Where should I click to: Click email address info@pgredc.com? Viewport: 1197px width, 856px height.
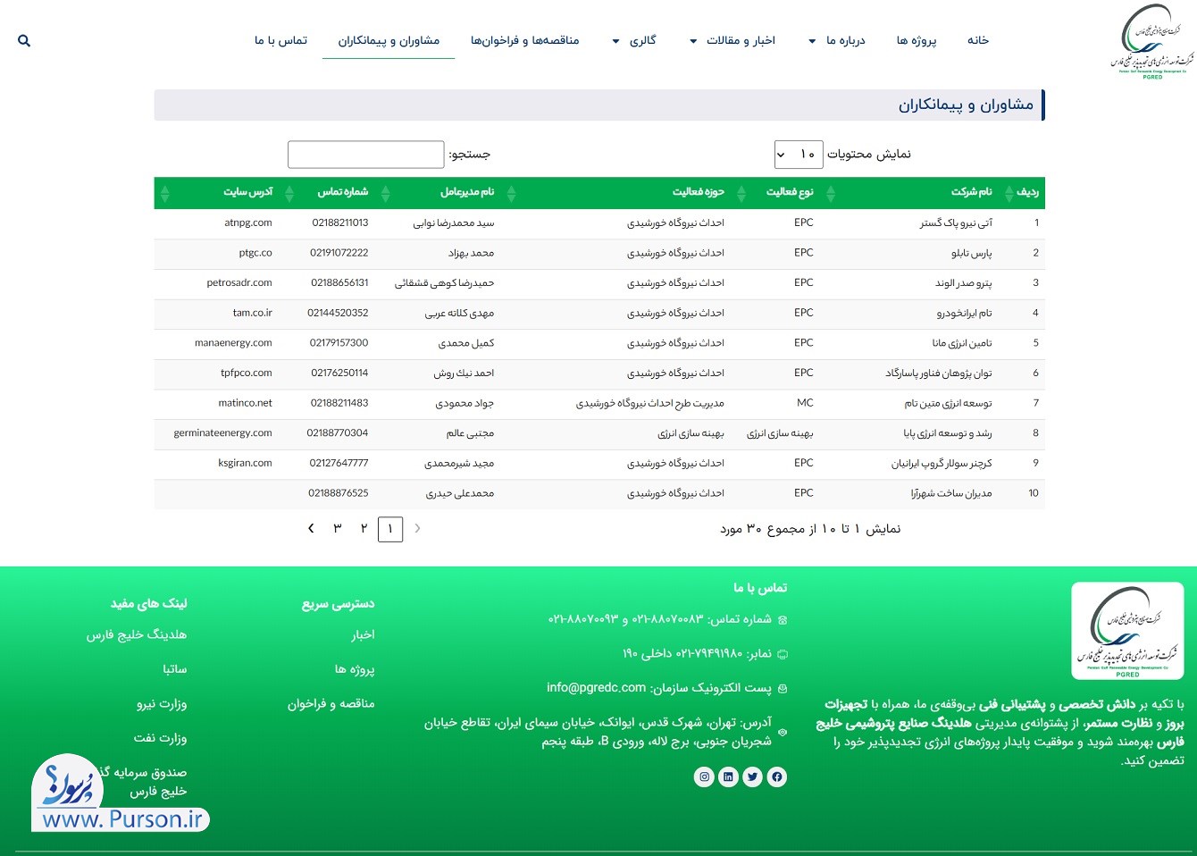(596, 688)
